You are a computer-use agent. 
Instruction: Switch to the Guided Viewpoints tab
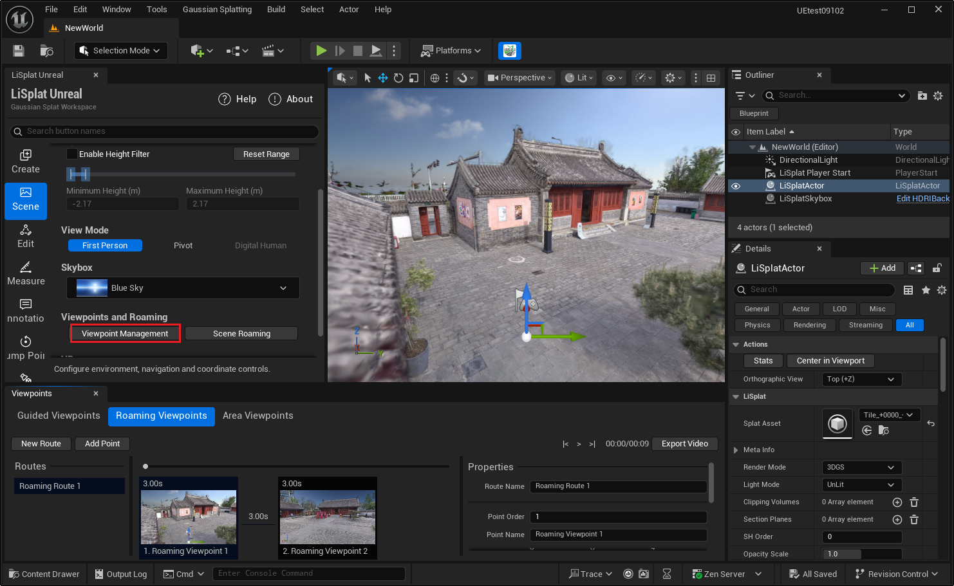(x=59, y=416)
